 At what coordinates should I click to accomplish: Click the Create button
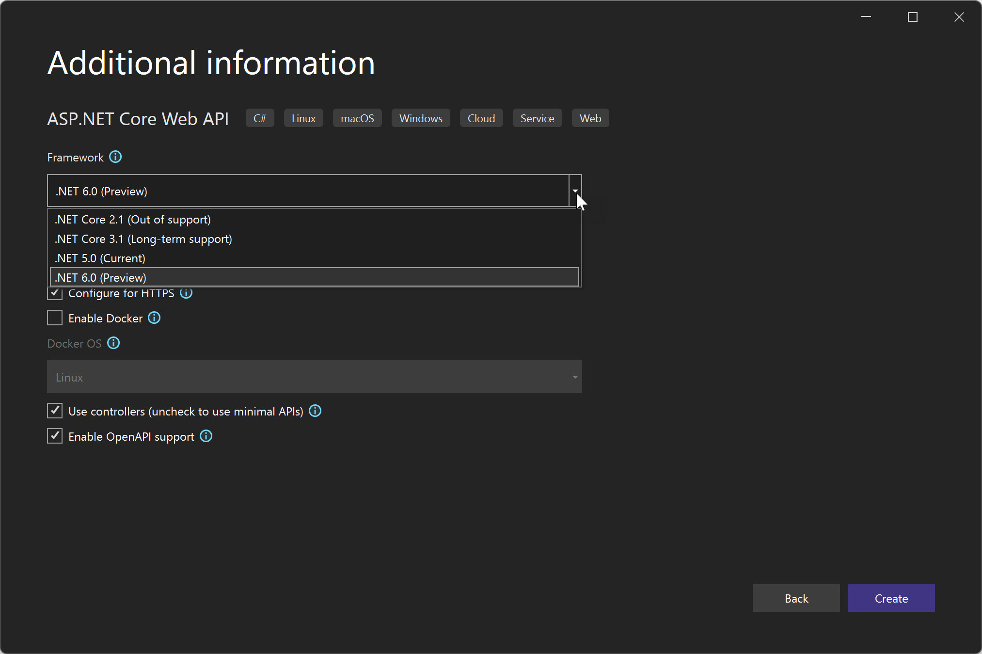point(891,598)
